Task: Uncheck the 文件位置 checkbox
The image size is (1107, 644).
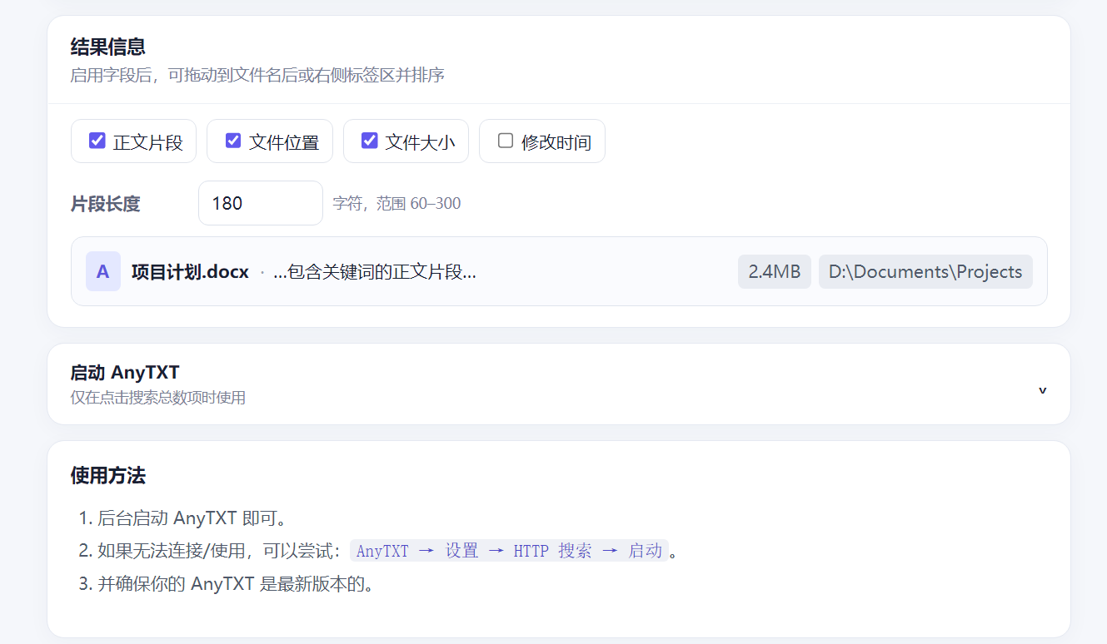Action: (233, 141)
